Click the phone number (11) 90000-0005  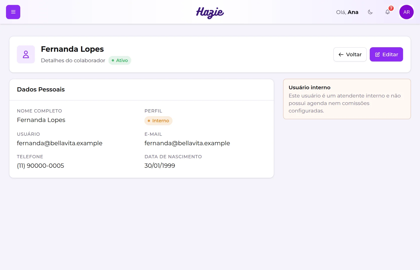click(x=40, y=166)
